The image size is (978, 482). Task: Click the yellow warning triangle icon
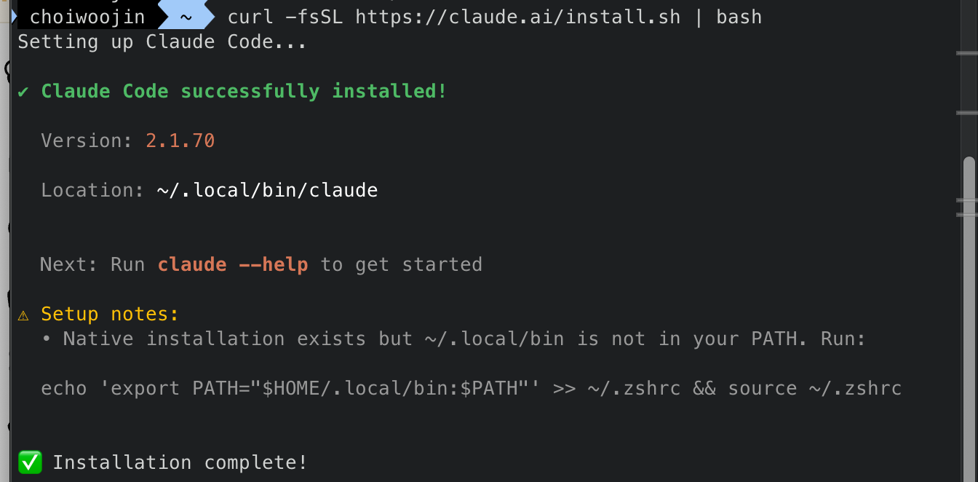tap(24, 315)
